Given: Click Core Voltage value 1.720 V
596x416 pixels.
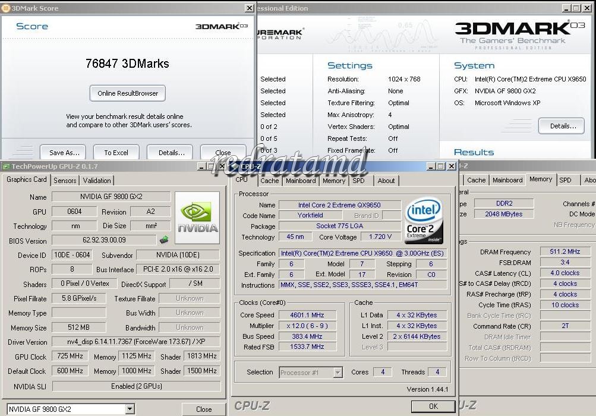Looking at the screenshot, I should (380, 237).
